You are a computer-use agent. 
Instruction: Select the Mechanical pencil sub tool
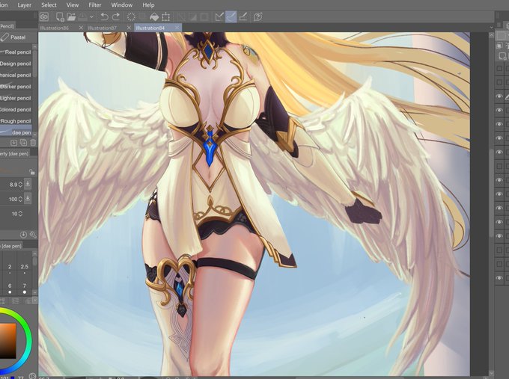tap(16, 75)
